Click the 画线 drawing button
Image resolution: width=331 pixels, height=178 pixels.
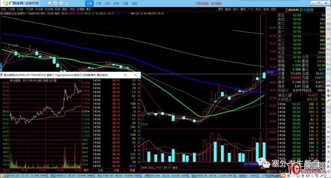[x=243, y=9]
